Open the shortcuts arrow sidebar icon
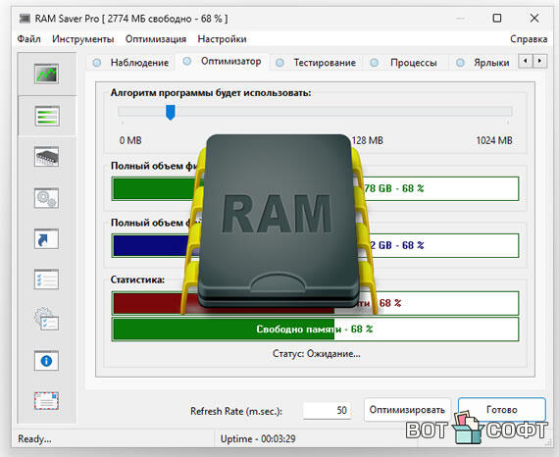The image size is (559, 457). pos(46,238)
